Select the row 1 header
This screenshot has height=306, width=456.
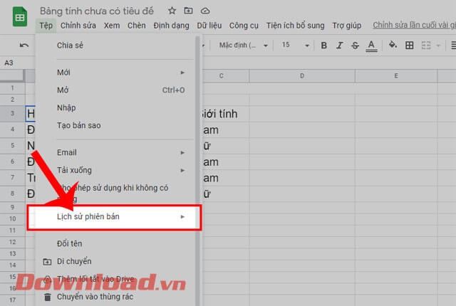click(x=13, y=88)
